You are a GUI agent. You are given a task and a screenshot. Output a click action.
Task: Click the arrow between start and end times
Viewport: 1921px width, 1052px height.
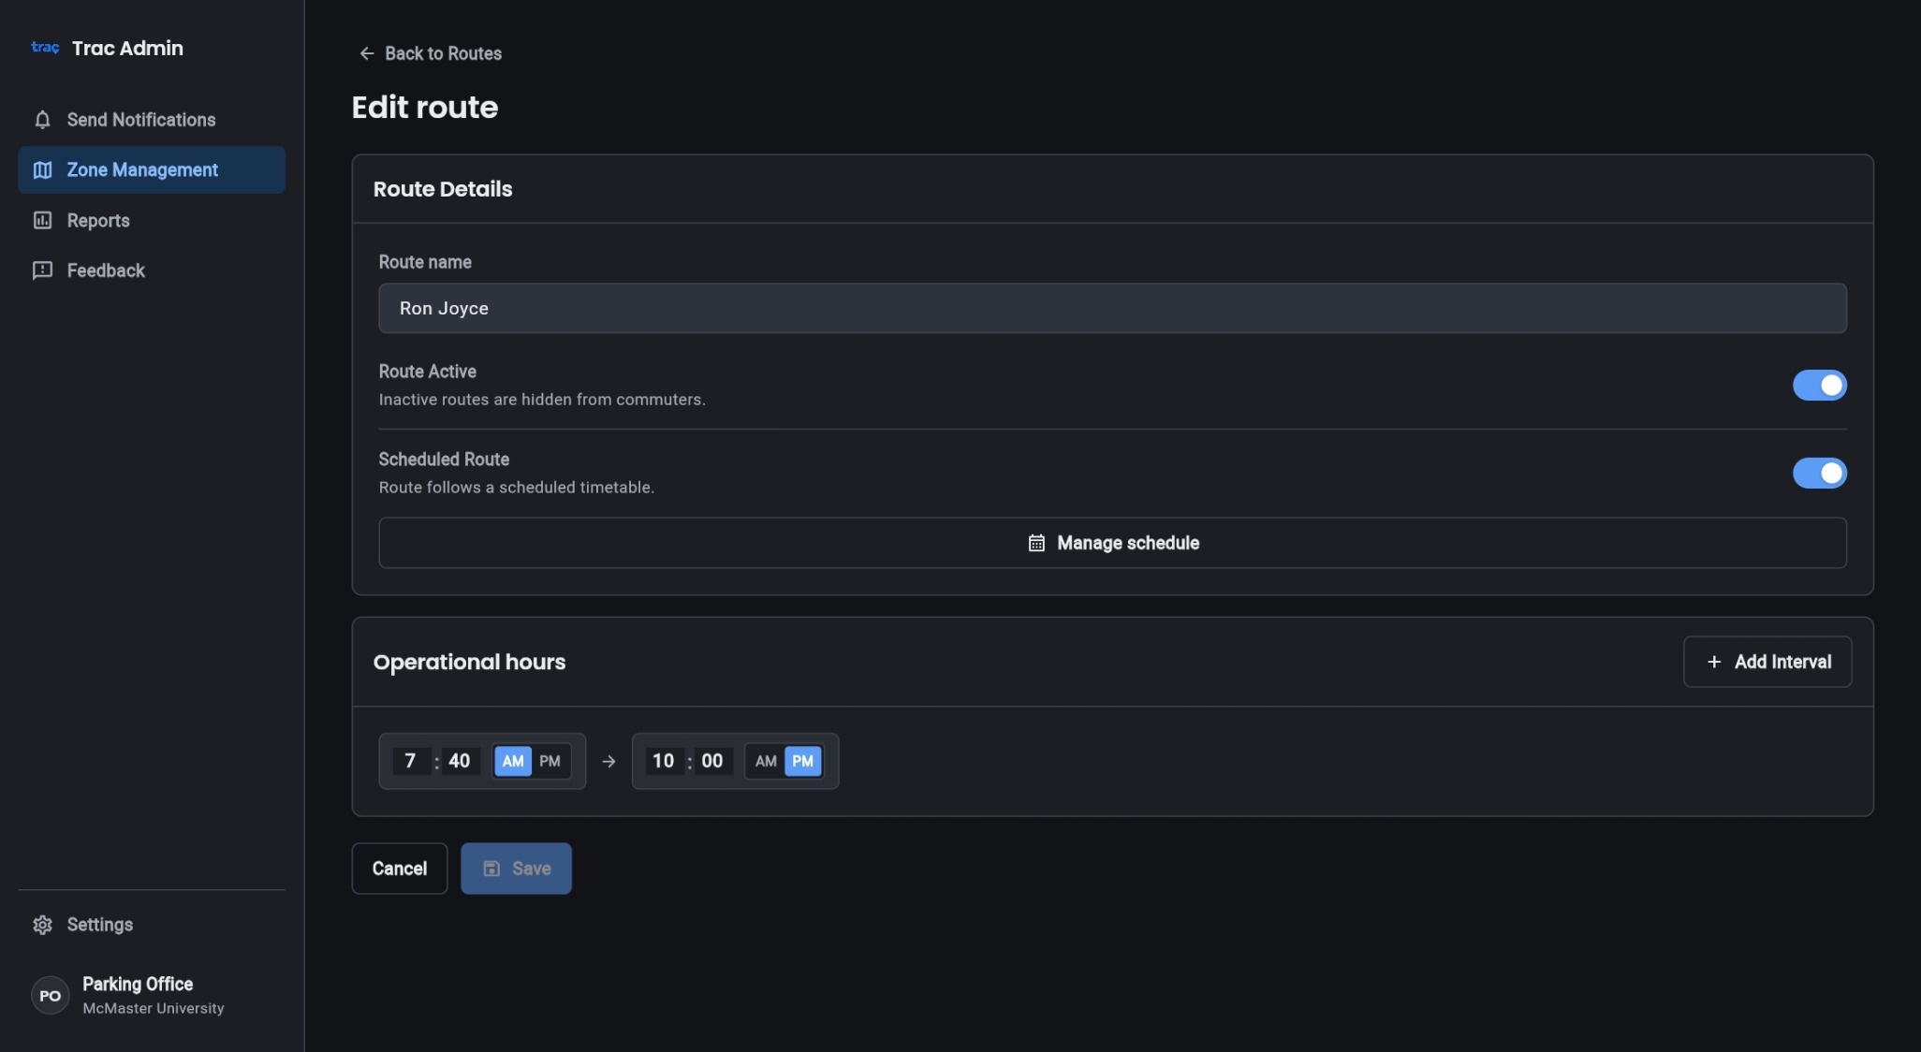pyautogui.click(x=609, y=762)
